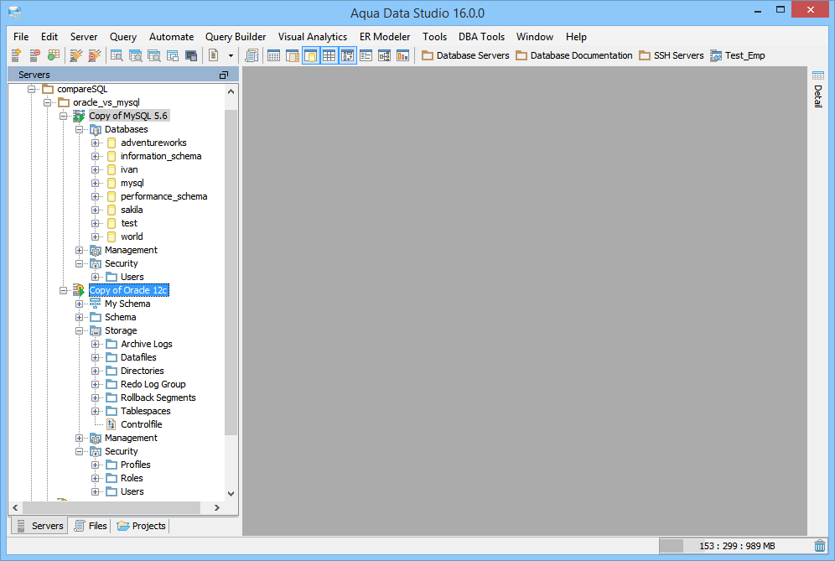Switch to the Files tab
Viewport: 835px width, 561px height.
tap(91, 526)
